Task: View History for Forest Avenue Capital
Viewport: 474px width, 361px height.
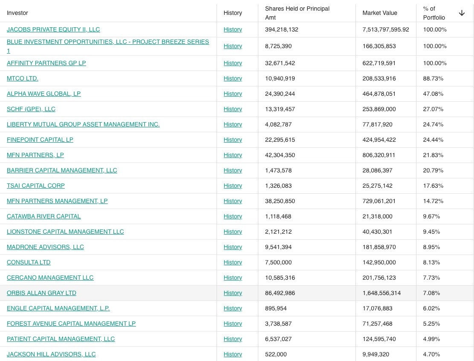Action: pyautogui.click(x=233, y=324)
